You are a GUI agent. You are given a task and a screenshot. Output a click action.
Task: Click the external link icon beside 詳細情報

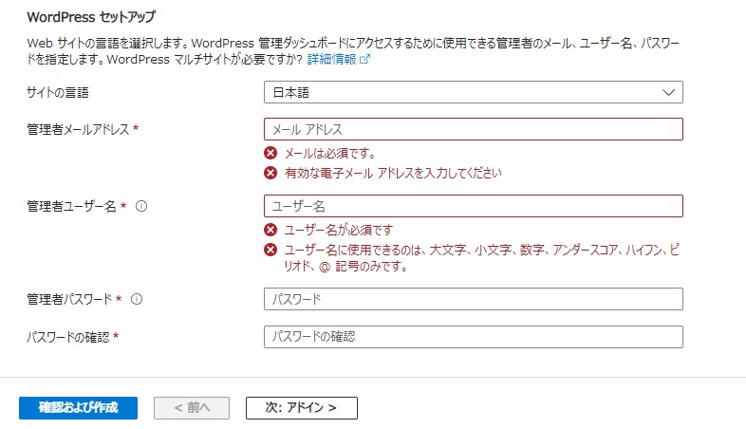click(x=364, y=60)
